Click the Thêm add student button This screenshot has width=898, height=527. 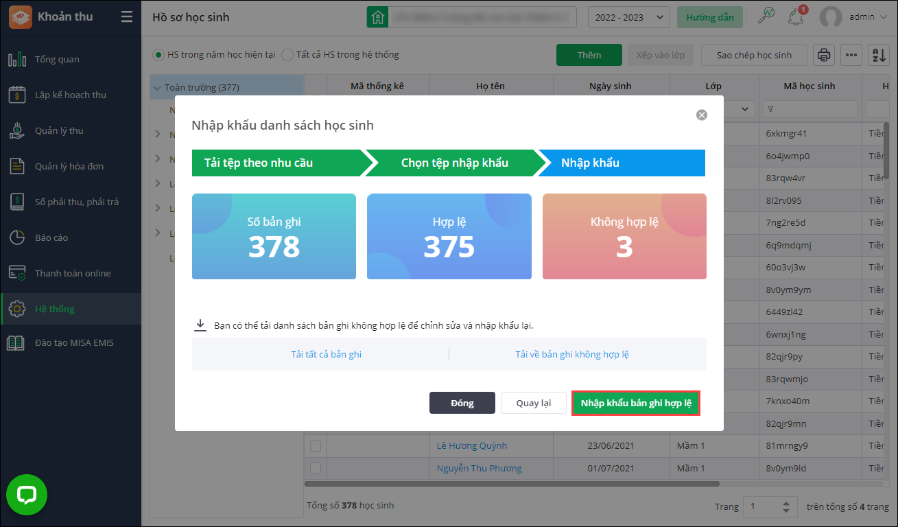pos(589,55)
